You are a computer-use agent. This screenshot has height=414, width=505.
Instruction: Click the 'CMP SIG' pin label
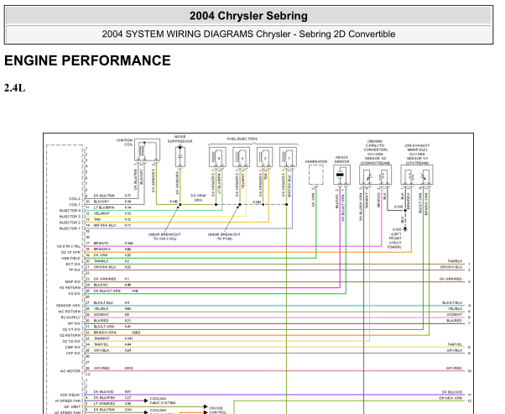point(72,348)
